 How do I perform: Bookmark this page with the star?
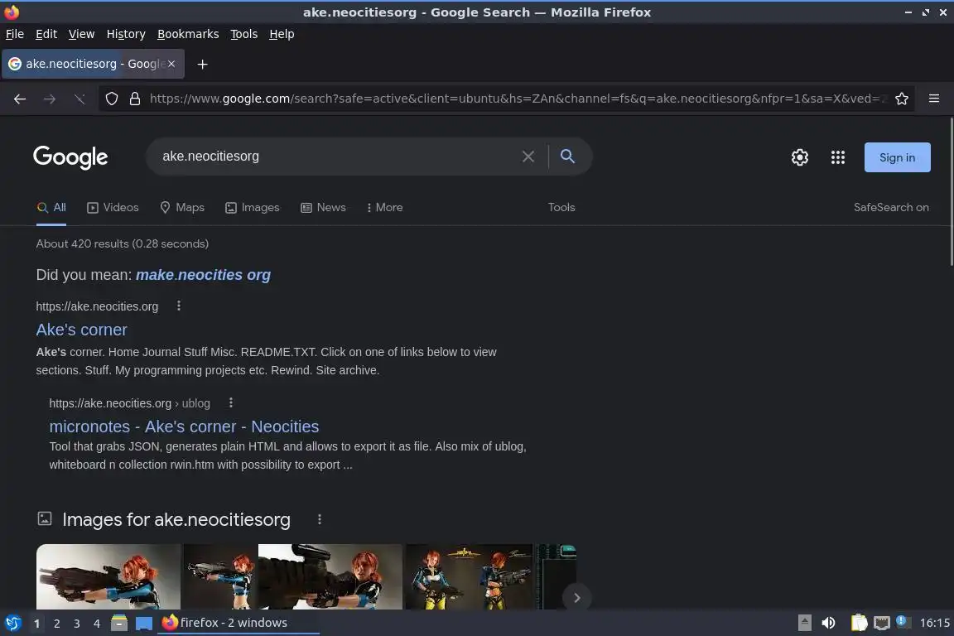902,99
